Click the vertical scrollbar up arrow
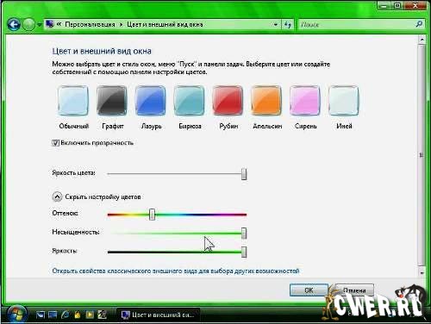 coord(422,39)
